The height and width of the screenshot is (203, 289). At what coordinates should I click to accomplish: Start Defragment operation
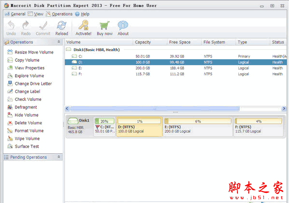click(x=22, y=107)
